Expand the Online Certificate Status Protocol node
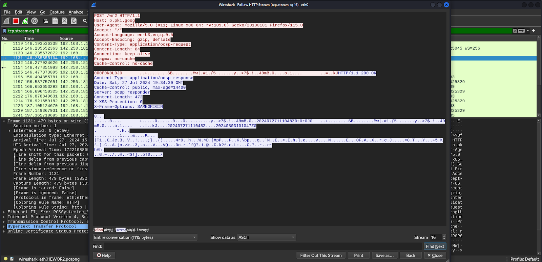The height and width of the screenshot is (262, 542). tap(4, 231)
